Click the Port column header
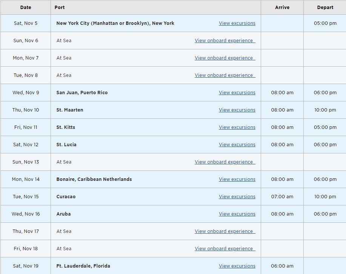346x274 pixels. click(60, 7)
